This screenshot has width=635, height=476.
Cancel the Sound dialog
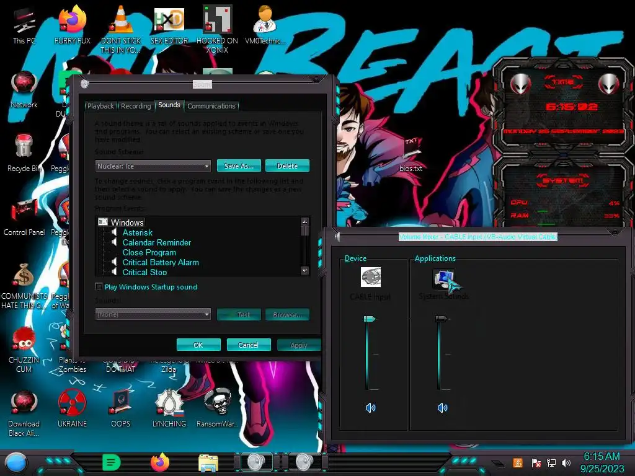tap(248, 345)
